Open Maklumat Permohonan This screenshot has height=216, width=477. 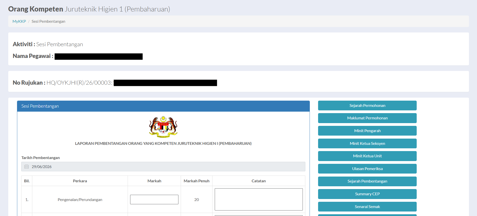[367, 118]
